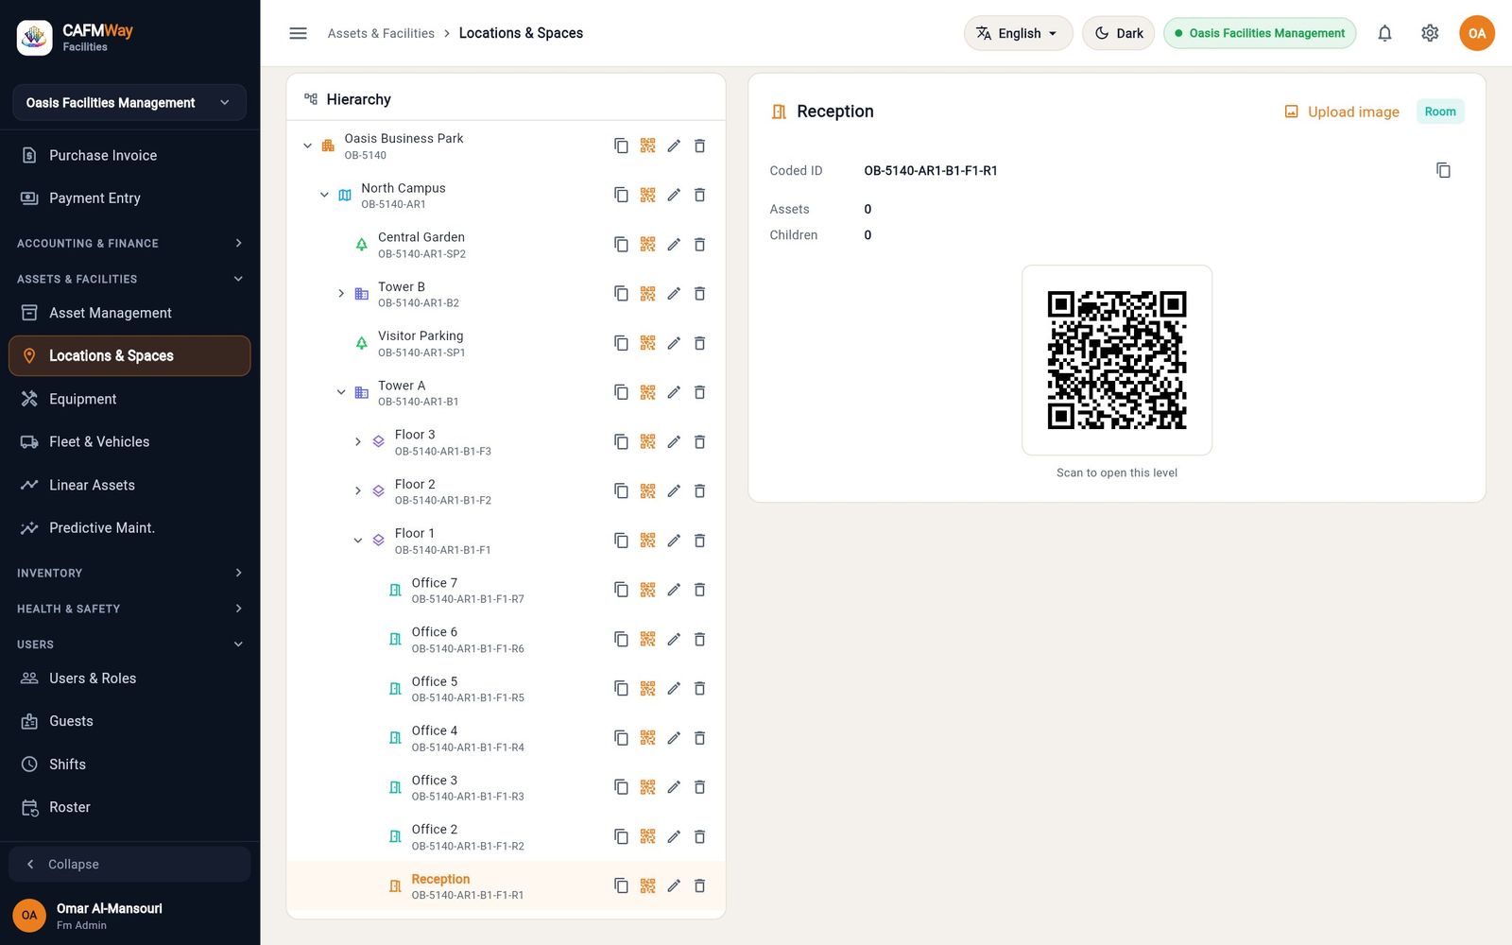
Task: Open Purchase Invoice page
Action: [129, 155]
